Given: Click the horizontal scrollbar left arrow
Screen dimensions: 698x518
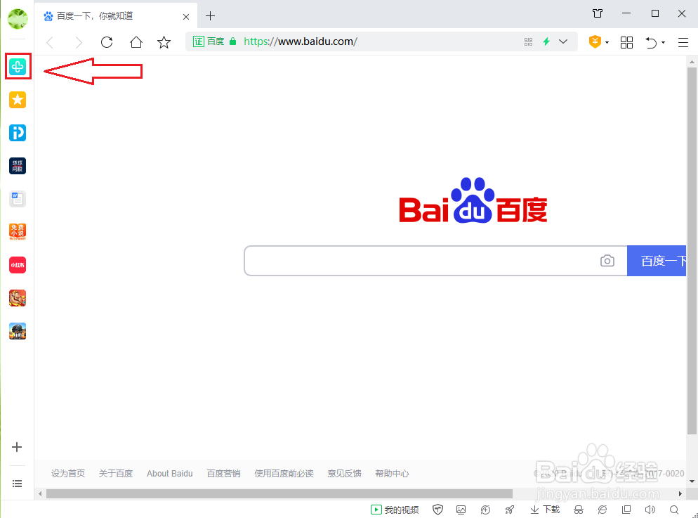Looking at the screenshot, I should (x=40, y=493).
